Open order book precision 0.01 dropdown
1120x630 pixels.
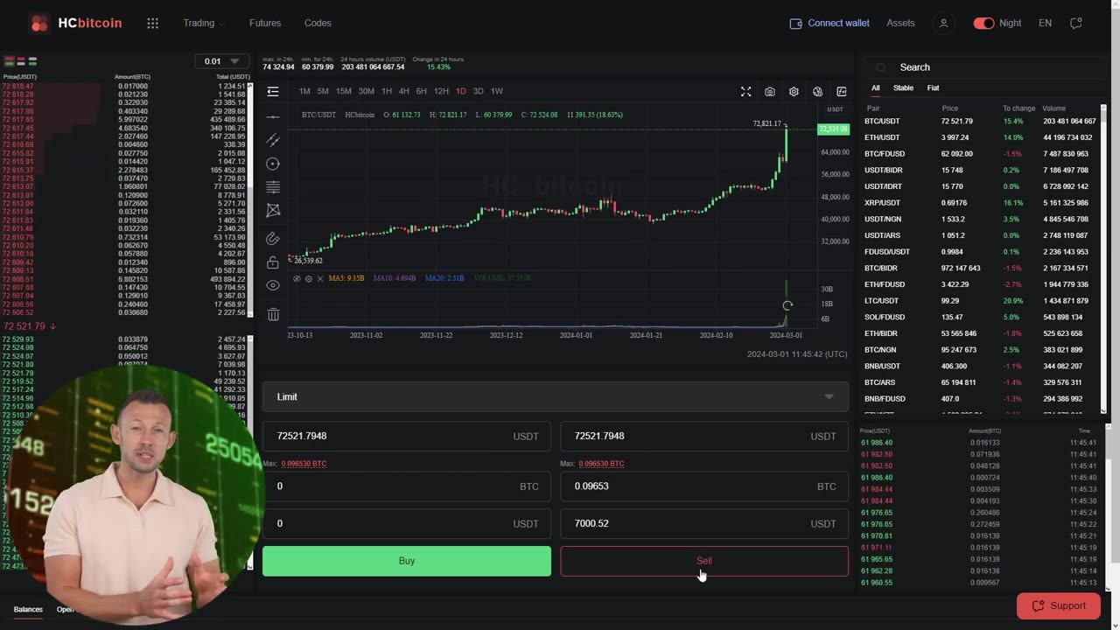coord(220,61)
